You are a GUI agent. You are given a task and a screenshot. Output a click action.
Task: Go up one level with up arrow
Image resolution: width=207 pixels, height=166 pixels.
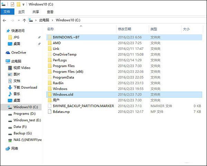coord(24,20)
